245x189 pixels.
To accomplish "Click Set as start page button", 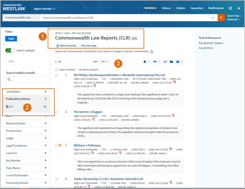I will point(89,46).
